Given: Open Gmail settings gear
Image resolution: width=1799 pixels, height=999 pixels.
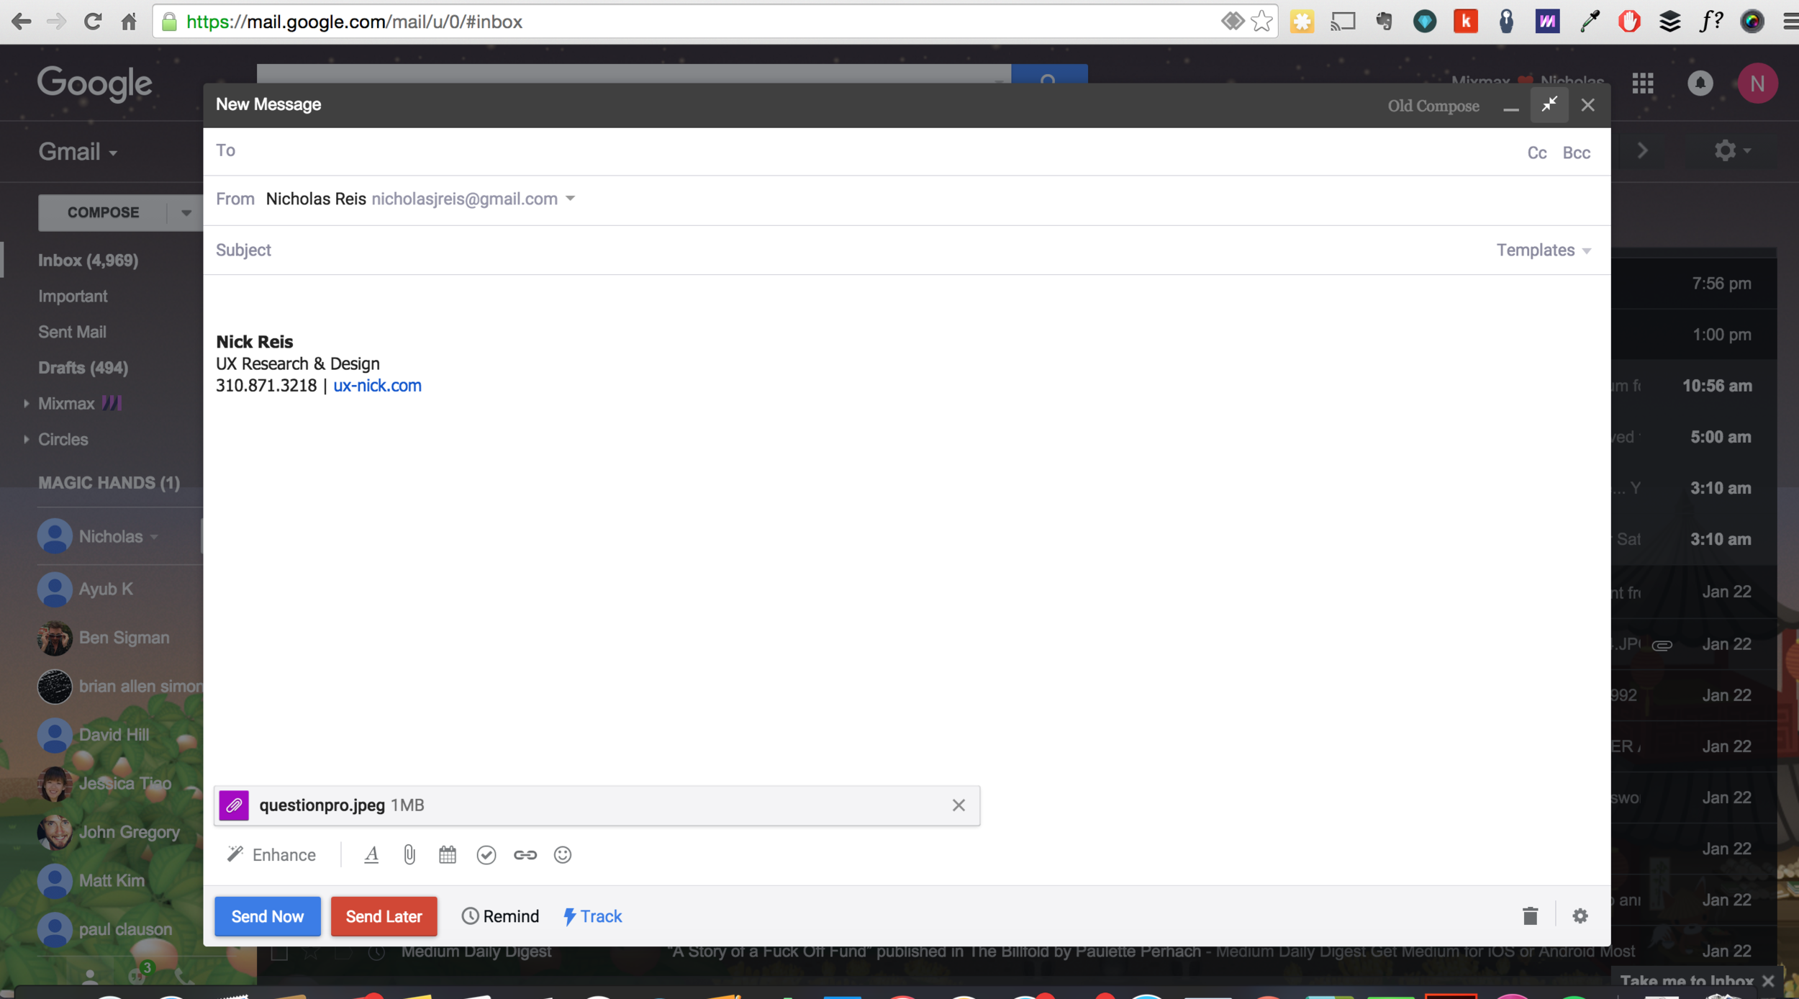Looking at the screenshot, I should 1731,150.
